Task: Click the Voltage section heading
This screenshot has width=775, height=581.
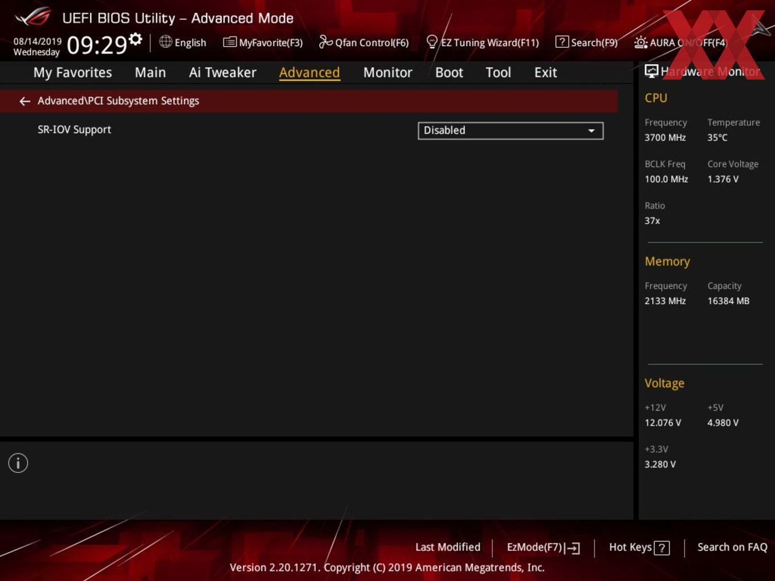Action: [664, 383]
